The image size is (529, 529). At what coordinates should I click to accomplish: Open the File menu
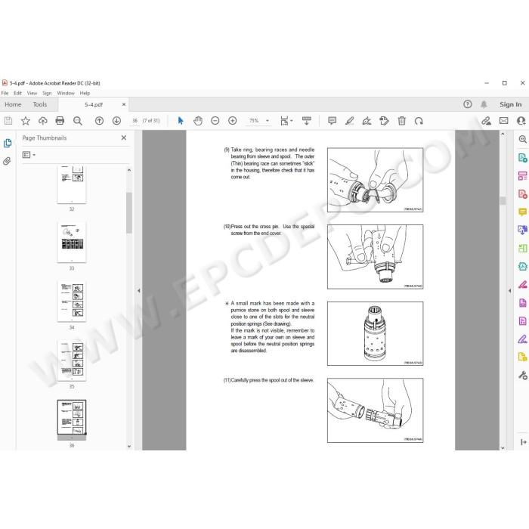click(x=5, y=93)
